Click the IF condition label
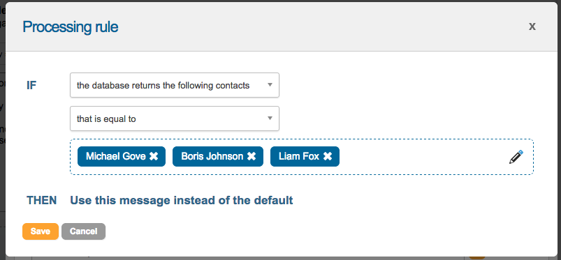561x260 pixels. pyautogui.click(x=31, y=85)
